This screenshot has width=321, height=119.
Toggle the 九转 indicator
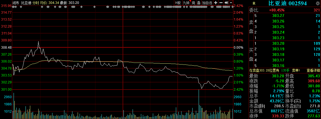click(x=186, y=3)
